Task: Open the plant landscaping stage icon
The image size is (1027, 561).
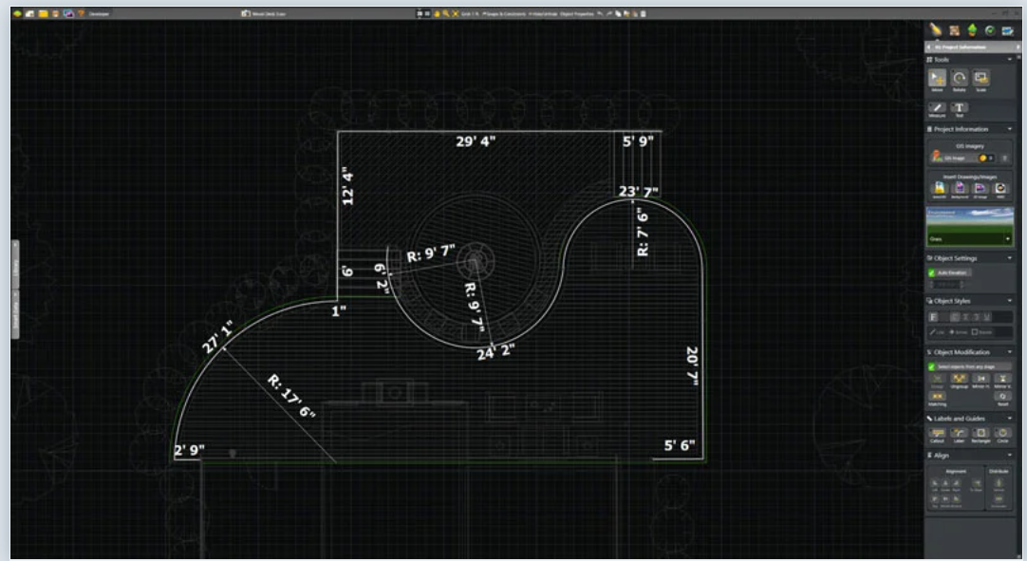Action: point(972,30)
